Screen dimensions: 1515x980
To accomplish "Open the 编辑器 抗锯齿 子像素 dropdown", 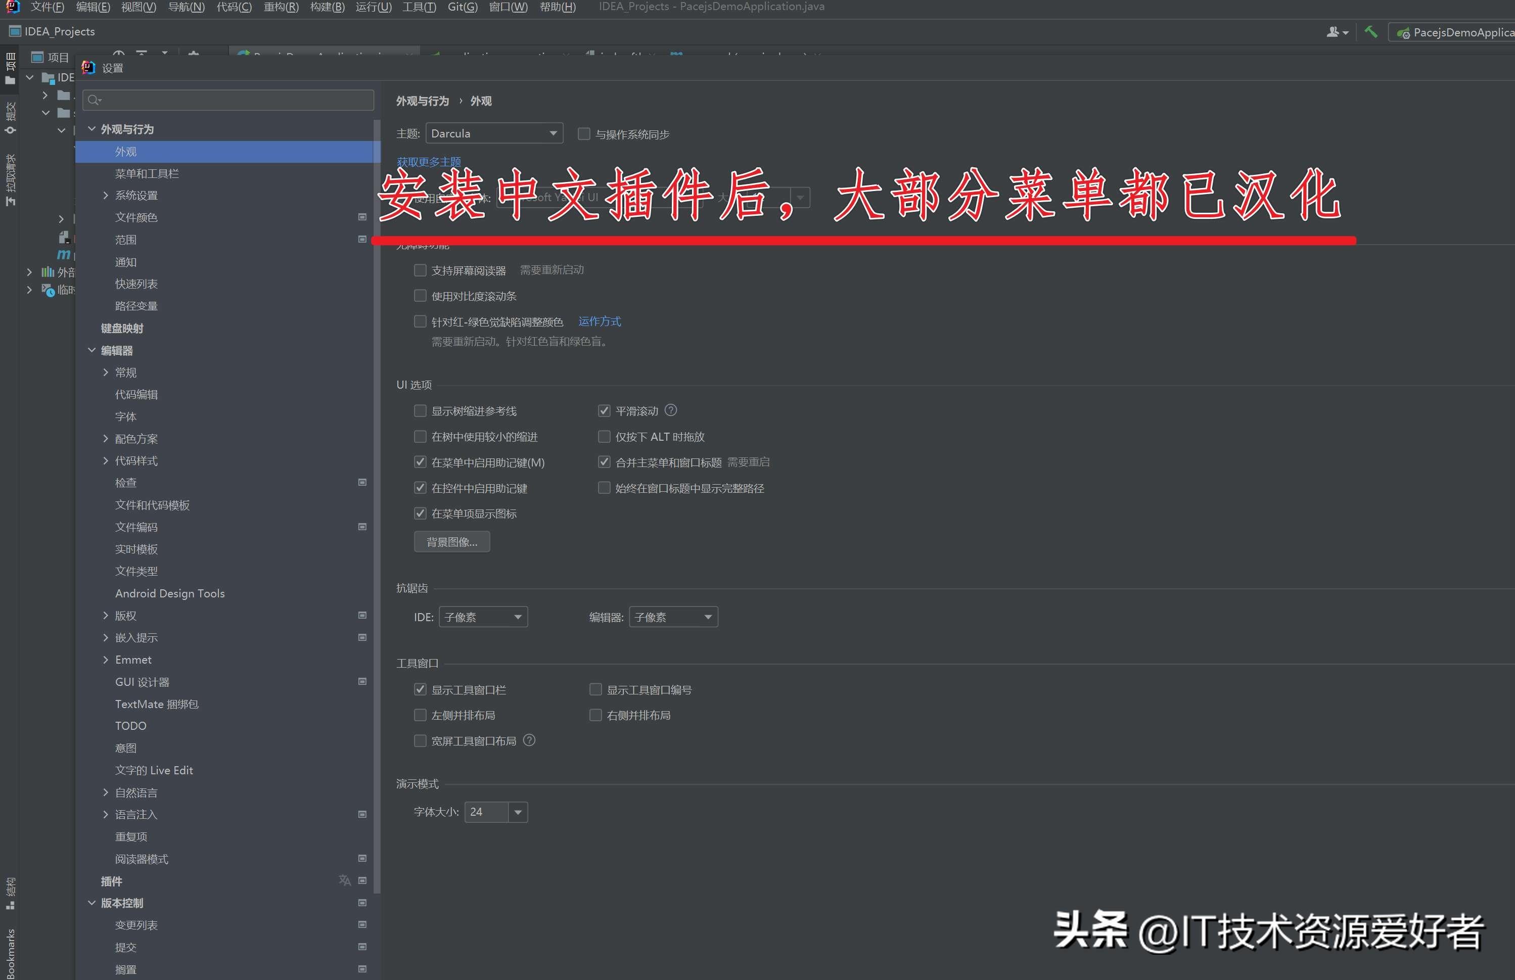I will pyautogui.click(x=673, y=617).
